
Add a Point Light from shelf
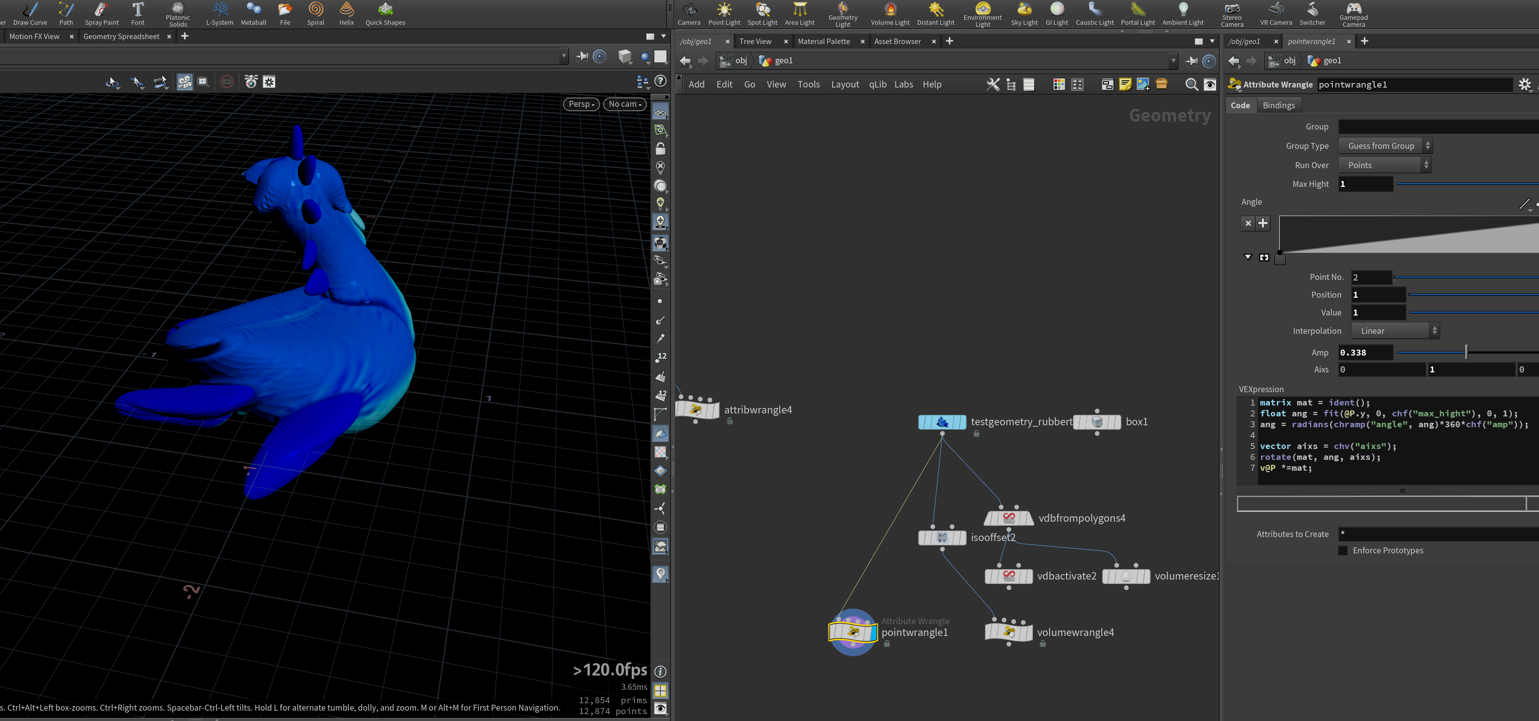(724, 14)
